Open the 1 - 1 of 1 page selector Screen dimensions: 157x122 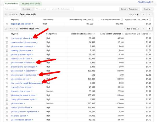click(137, 15)
